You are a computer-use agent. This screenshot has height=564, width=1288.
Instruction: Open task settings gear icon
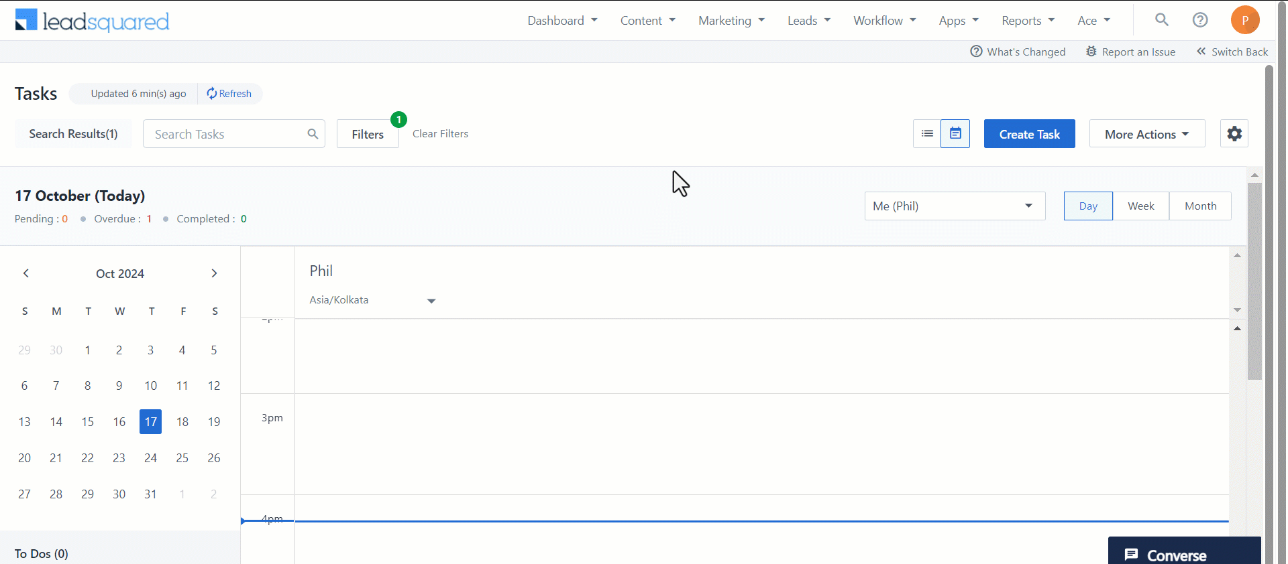1234,133
